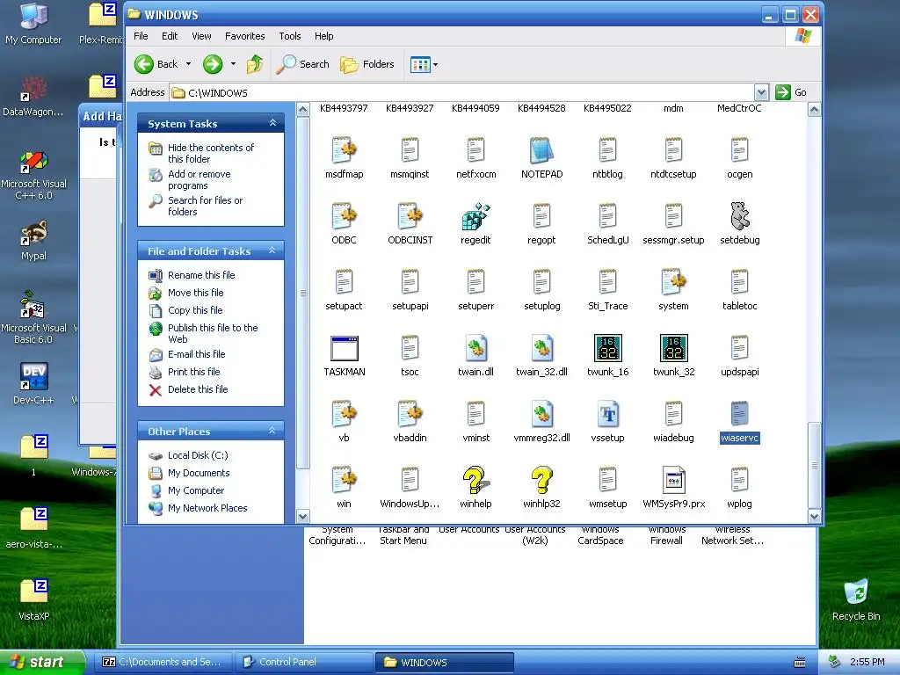Image resolution: width=900 pixels, height=675 pixels.
Task: Open the Back button history dropdown arrow
Action: coord(188,64)
